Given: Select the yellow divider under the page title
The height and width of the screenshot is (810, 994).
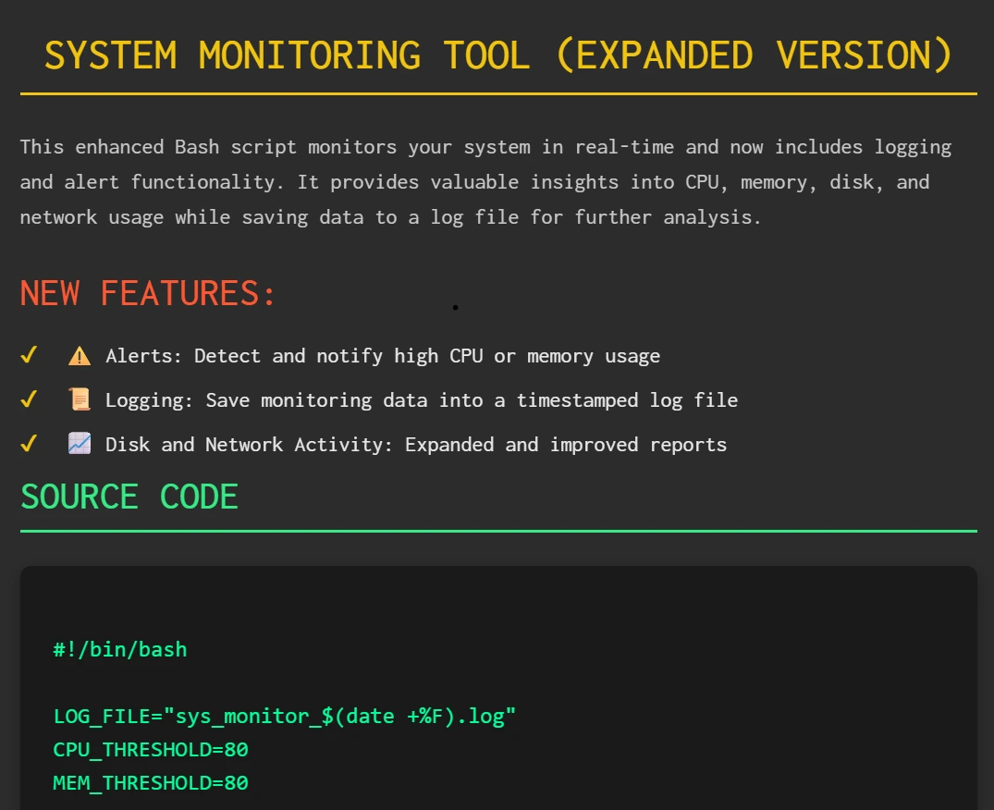Looking at the screenshot, I should click(x=497, y=92).
